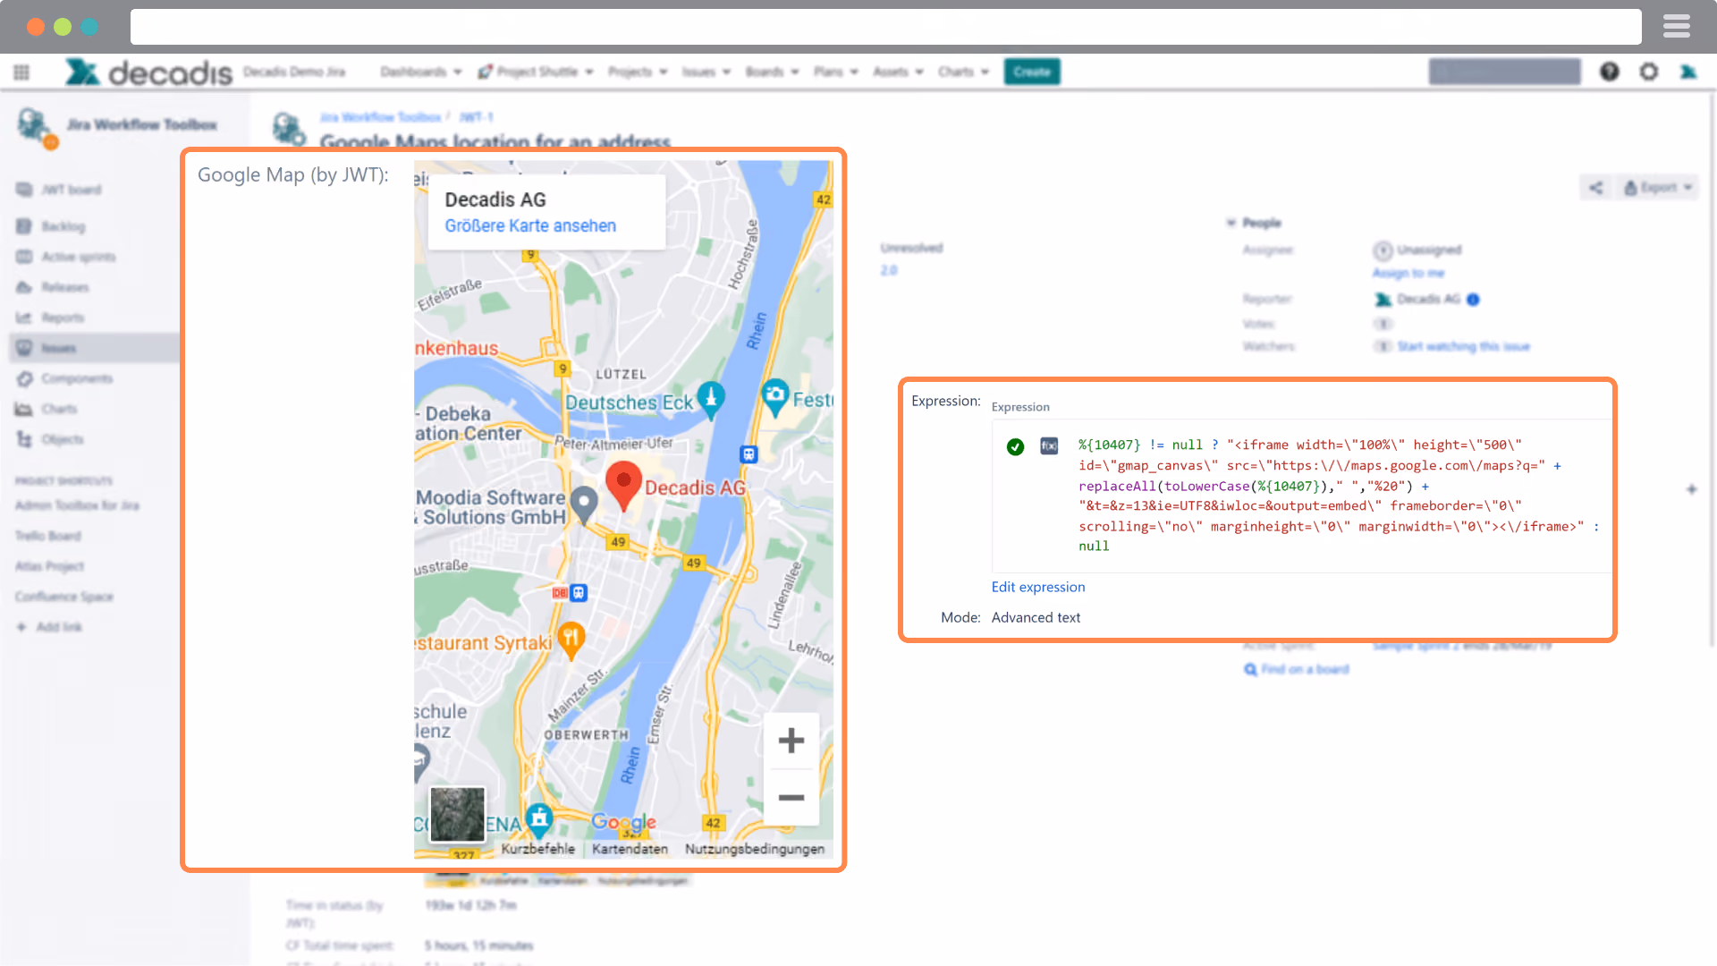Open the Jira app switcher grid
The image size is (1717, 966).
[21, 72]
